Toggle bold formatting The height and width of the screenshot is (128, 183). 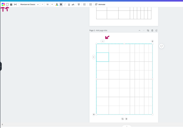pos(61,4)
